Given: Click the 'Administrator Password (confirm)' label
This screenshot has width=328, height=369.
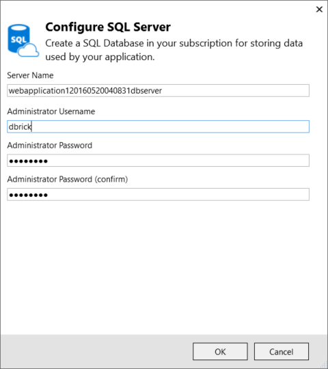Looking at the screenshot, I should click(68, 179).
